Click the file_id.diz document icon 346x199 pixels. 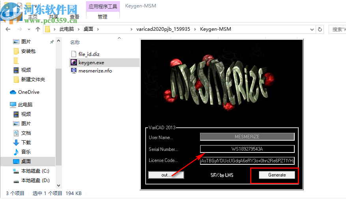pyautogui.click(x=74, y=54)
